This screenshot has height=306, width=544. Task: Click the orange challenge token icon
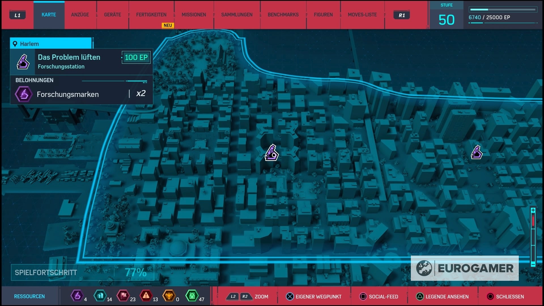(x=169, y=296)
